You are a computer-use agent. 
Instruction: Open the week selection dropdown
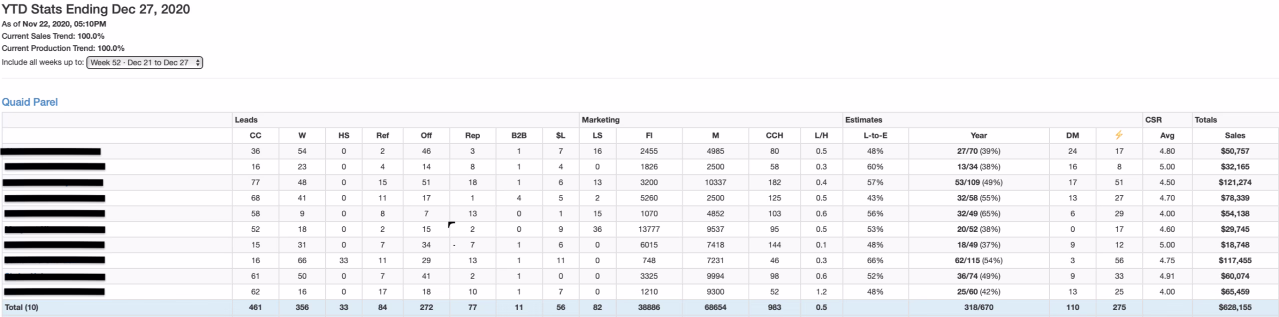(x=144, y=63)
